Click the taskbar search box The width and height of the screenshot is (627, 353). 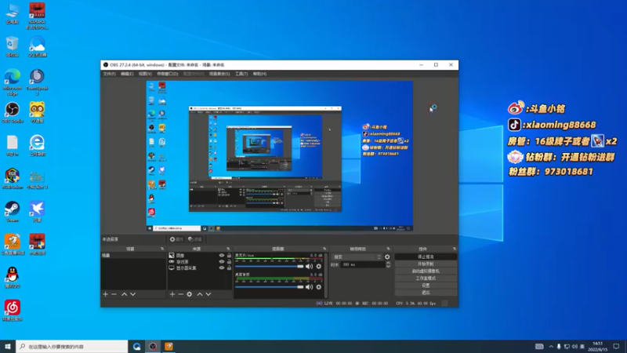[x=72, y=346]
